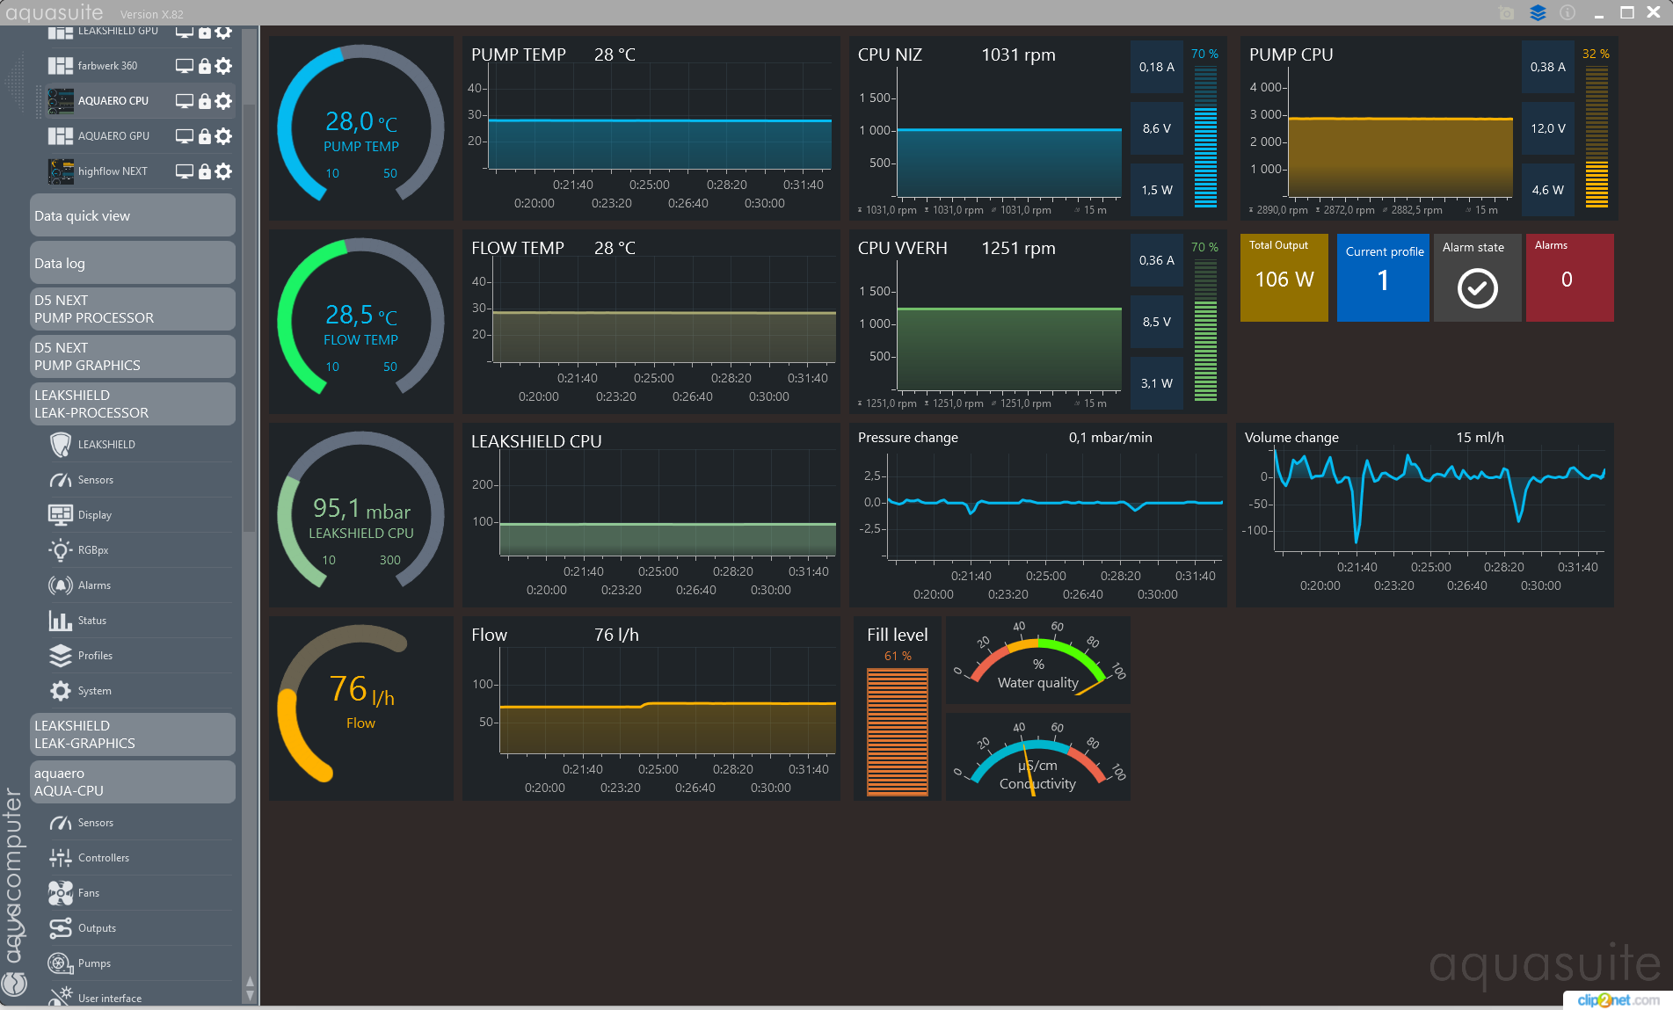Expand the Data log section

(133, 264)
